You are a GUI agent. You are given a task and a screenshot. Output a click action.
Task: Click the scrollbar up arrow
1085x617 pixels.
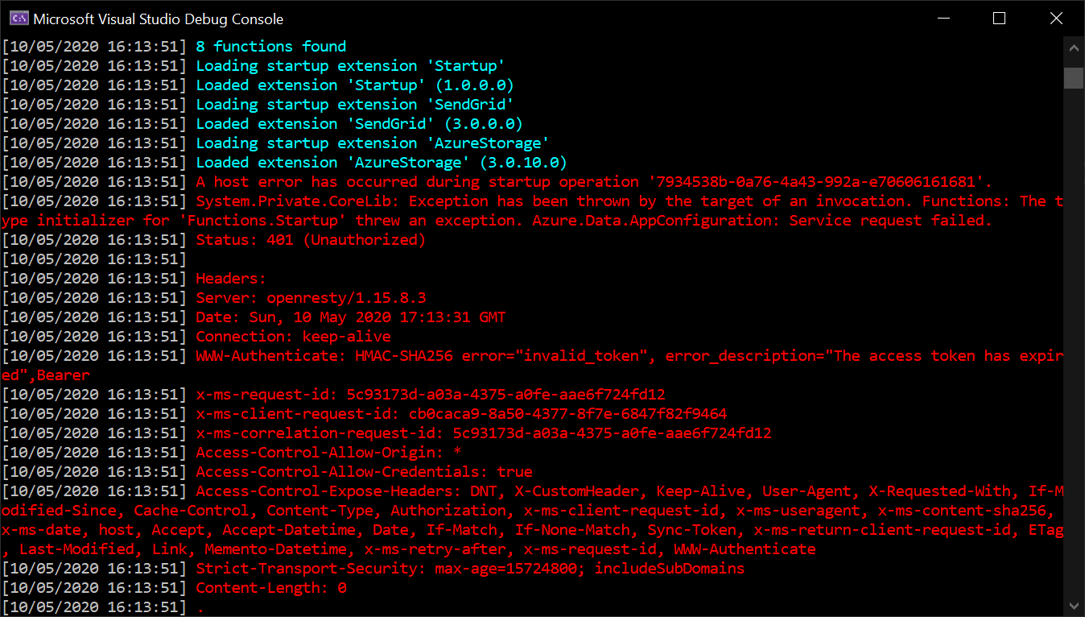click(x=1074, y=49)
